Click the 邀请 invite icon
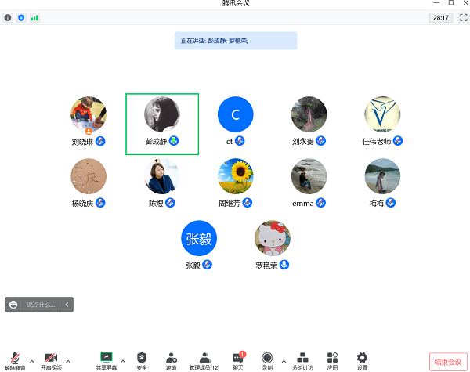The height and width of the screenshot is (372, 470). click(x=171, y=359)
